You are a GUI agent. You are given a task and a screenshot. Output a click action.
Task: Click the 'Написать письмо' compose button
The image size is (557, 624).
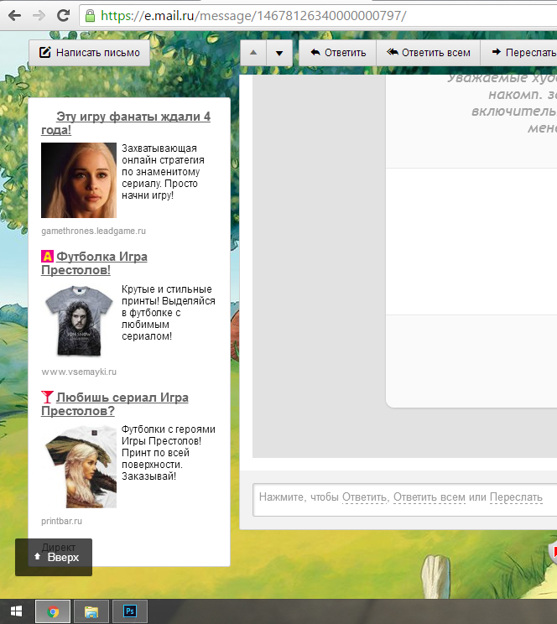tap(90, 53)
